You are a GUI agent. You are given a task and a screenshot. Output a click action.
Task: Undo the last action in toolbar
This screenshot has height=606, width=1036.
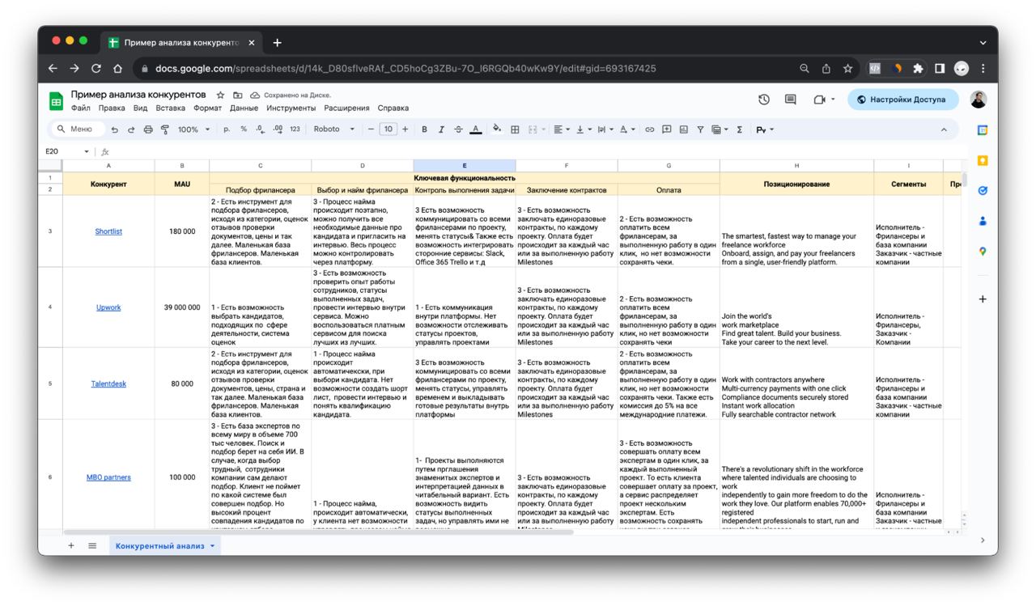(x=114, y=129)
